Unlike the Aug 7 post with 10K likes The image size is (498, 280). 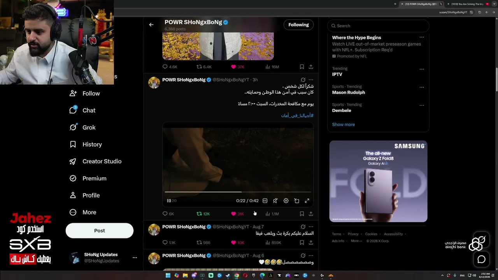coord(237,243)
